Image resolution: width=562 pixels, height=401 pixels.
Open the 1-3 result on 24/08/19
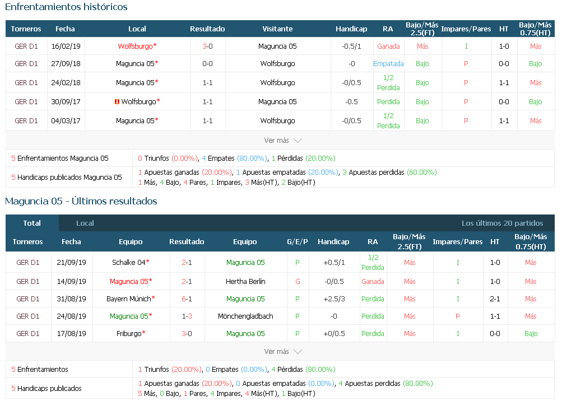[187, 316]
